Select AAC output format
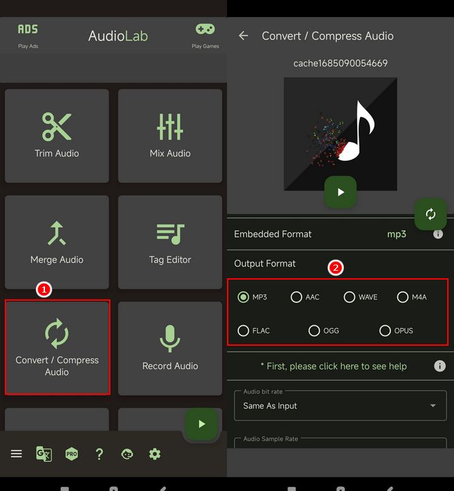The image size is (454, 491). [305, 297]
